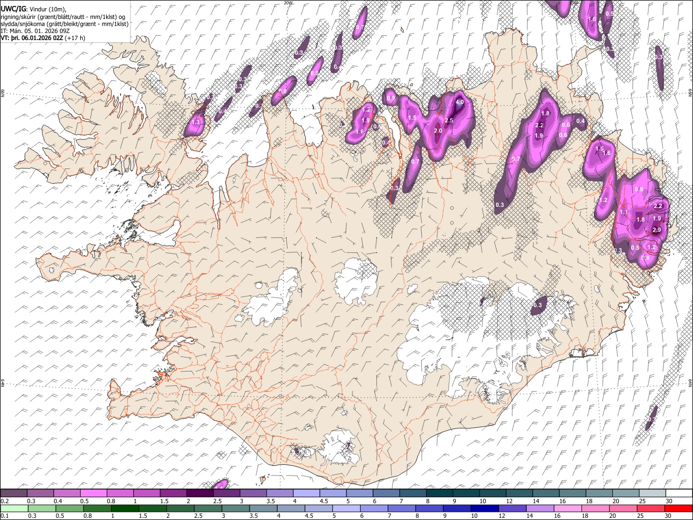Click the 1.3 label over the Westfjords
Screen dimensions: 693x520
pos(196,122)
